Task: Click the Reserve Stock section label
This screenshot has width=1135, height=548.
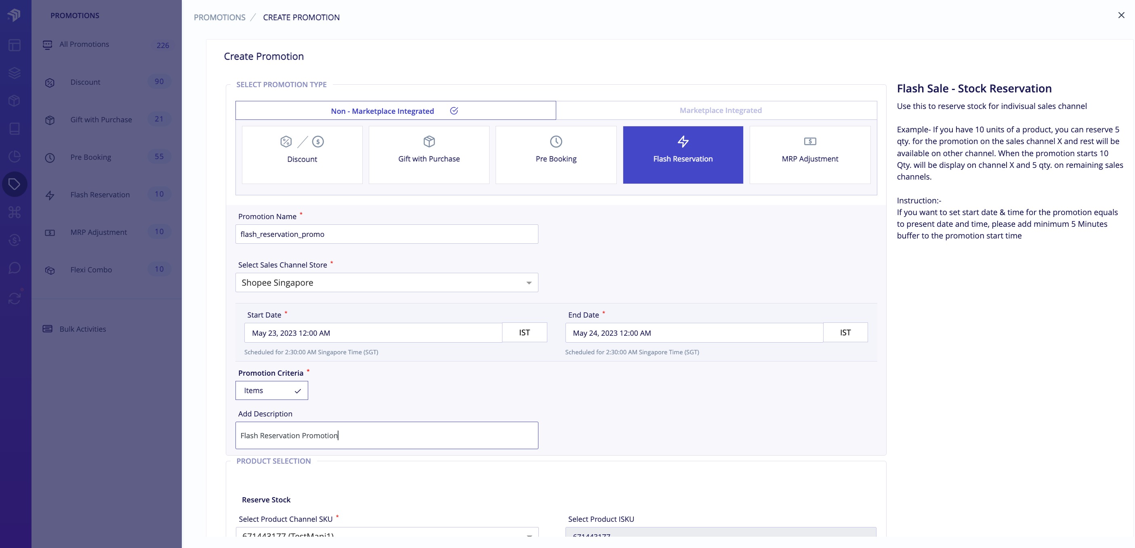Action: (x=266, y=500)
